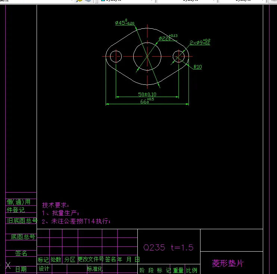Viewport: 277px width, 274px height.
Task: Select the 重量 title block label
Action: 178,270
